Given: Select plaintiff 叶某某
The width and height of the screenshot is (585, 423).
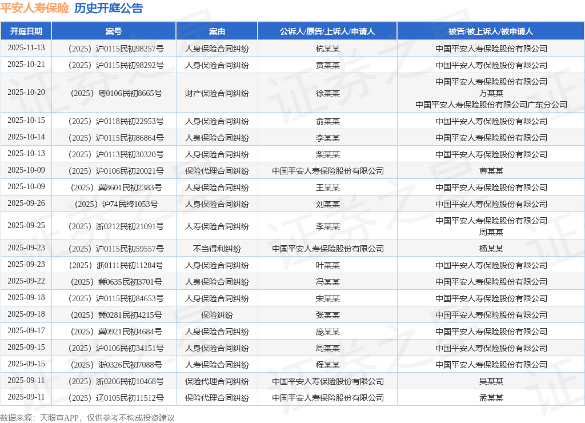Looking at the screenshot, I should (x=327, y=265).
